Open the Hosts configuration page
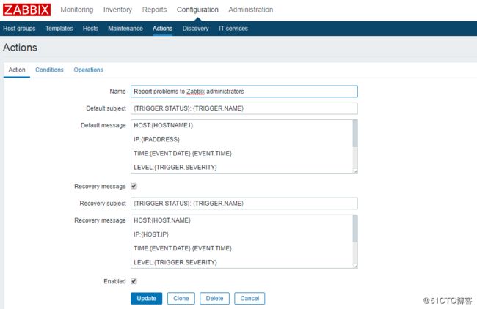Viewport: 477px width, 309px height. point(90,29)
